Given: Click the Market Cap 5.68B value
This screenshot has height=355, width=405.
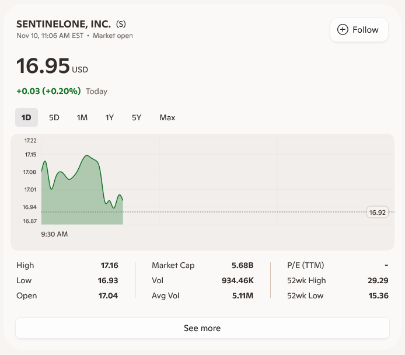Looking at the screenshot, I should (243, 265).
